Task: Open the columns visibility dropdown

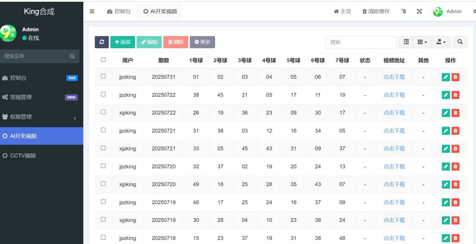Action: 422,42
